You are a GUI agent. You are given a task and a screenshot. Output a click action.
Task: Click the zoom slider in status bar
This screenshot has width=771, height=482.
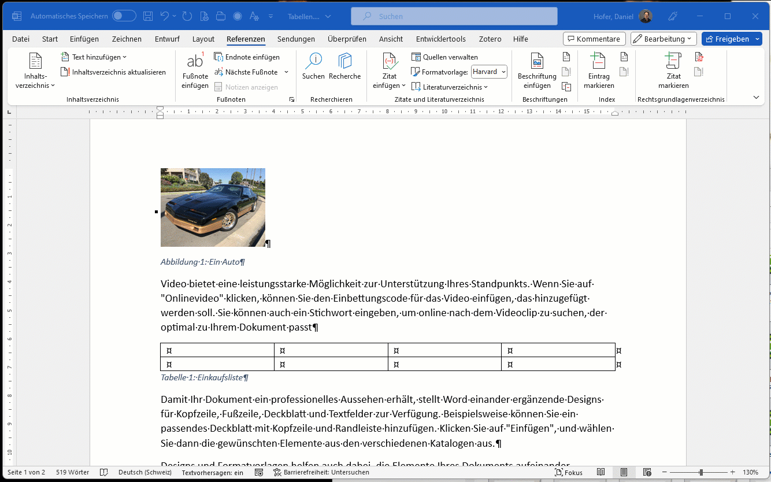click(700, 472)
